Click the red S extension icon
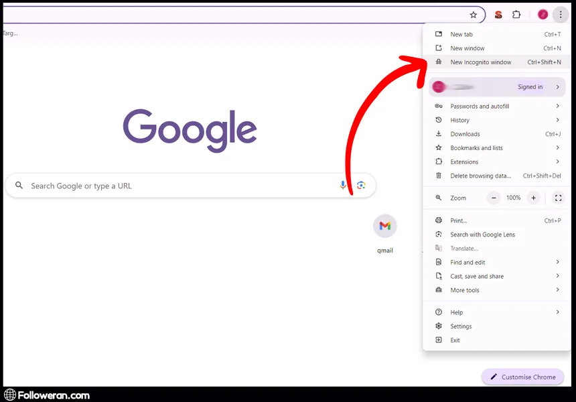This screenshot has width=576, height=402. [498, 15]
